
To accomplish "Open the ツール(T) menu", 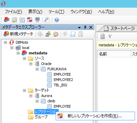I will [x=56, y=12].
